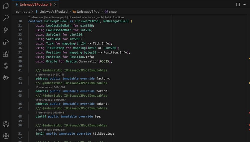Screen dimensions: 250x142
Task: Click 'LowGasSafeMath' on line 31
Action: [59, 26]
